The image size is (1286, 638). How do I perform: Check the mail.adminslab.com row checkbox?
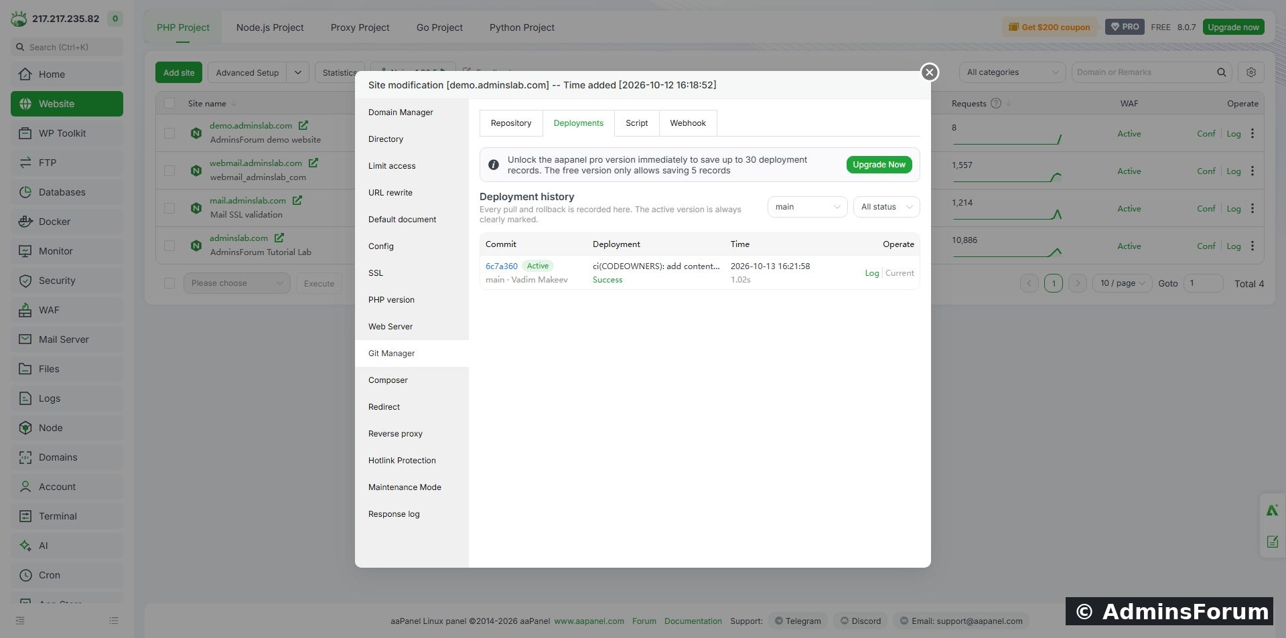(x=169, y=208)
